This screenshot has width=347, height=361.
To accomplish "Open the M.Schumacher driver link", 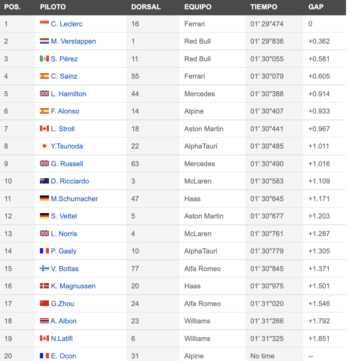I will pos(74,199).
